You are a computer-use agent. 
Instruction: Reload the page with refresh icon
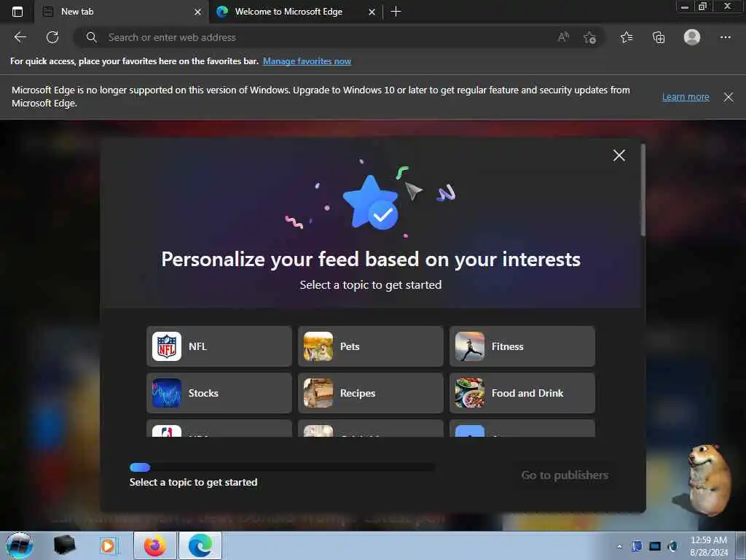(x=52, y=37)
